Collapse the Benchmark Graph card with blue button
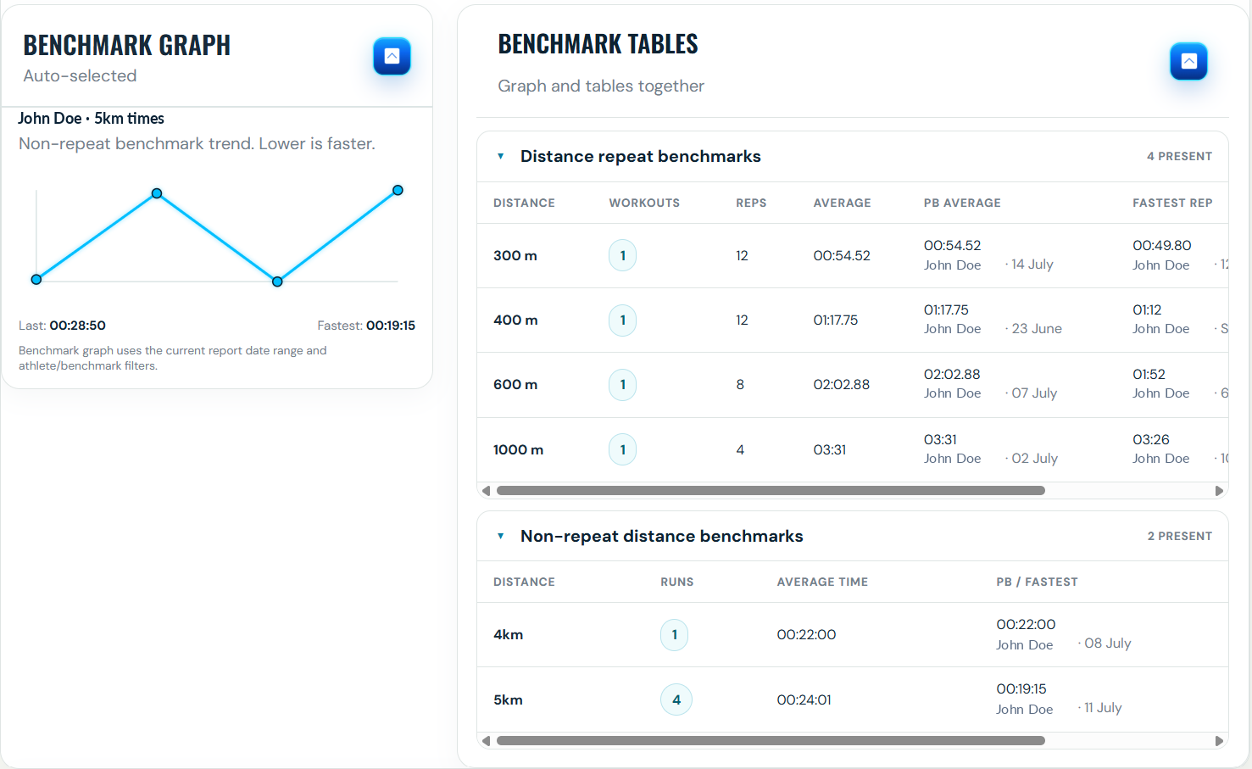 (x=392, y=56)
